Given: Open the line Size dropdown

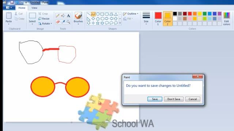Looking at the screenshot, I should pos(146,19).
